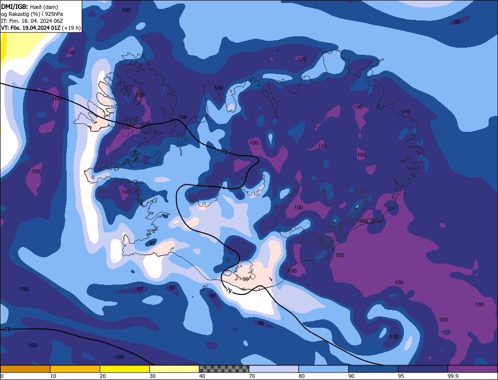Click the pale yellow 30–40 legend swatch
The width and height of the screenshot is (498, 380).
(x=174, y=369)
